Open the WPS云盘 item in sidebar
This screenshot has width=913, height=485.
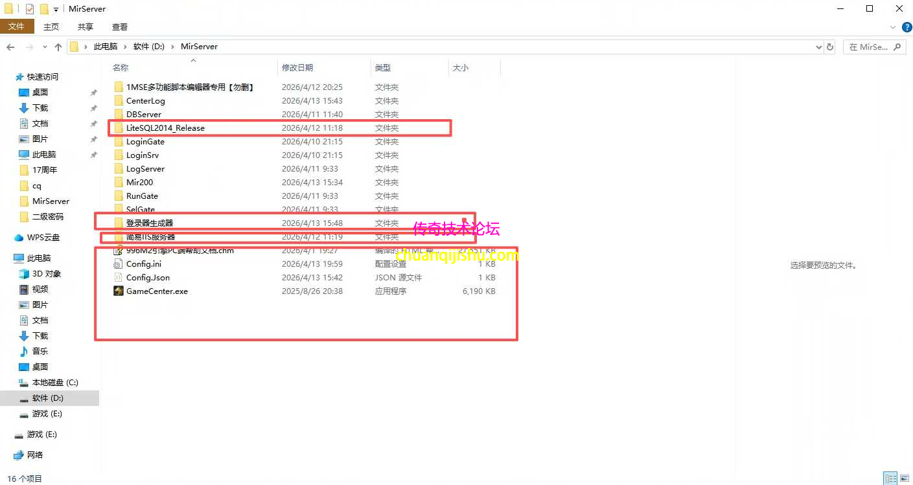(x=43, y=238)
